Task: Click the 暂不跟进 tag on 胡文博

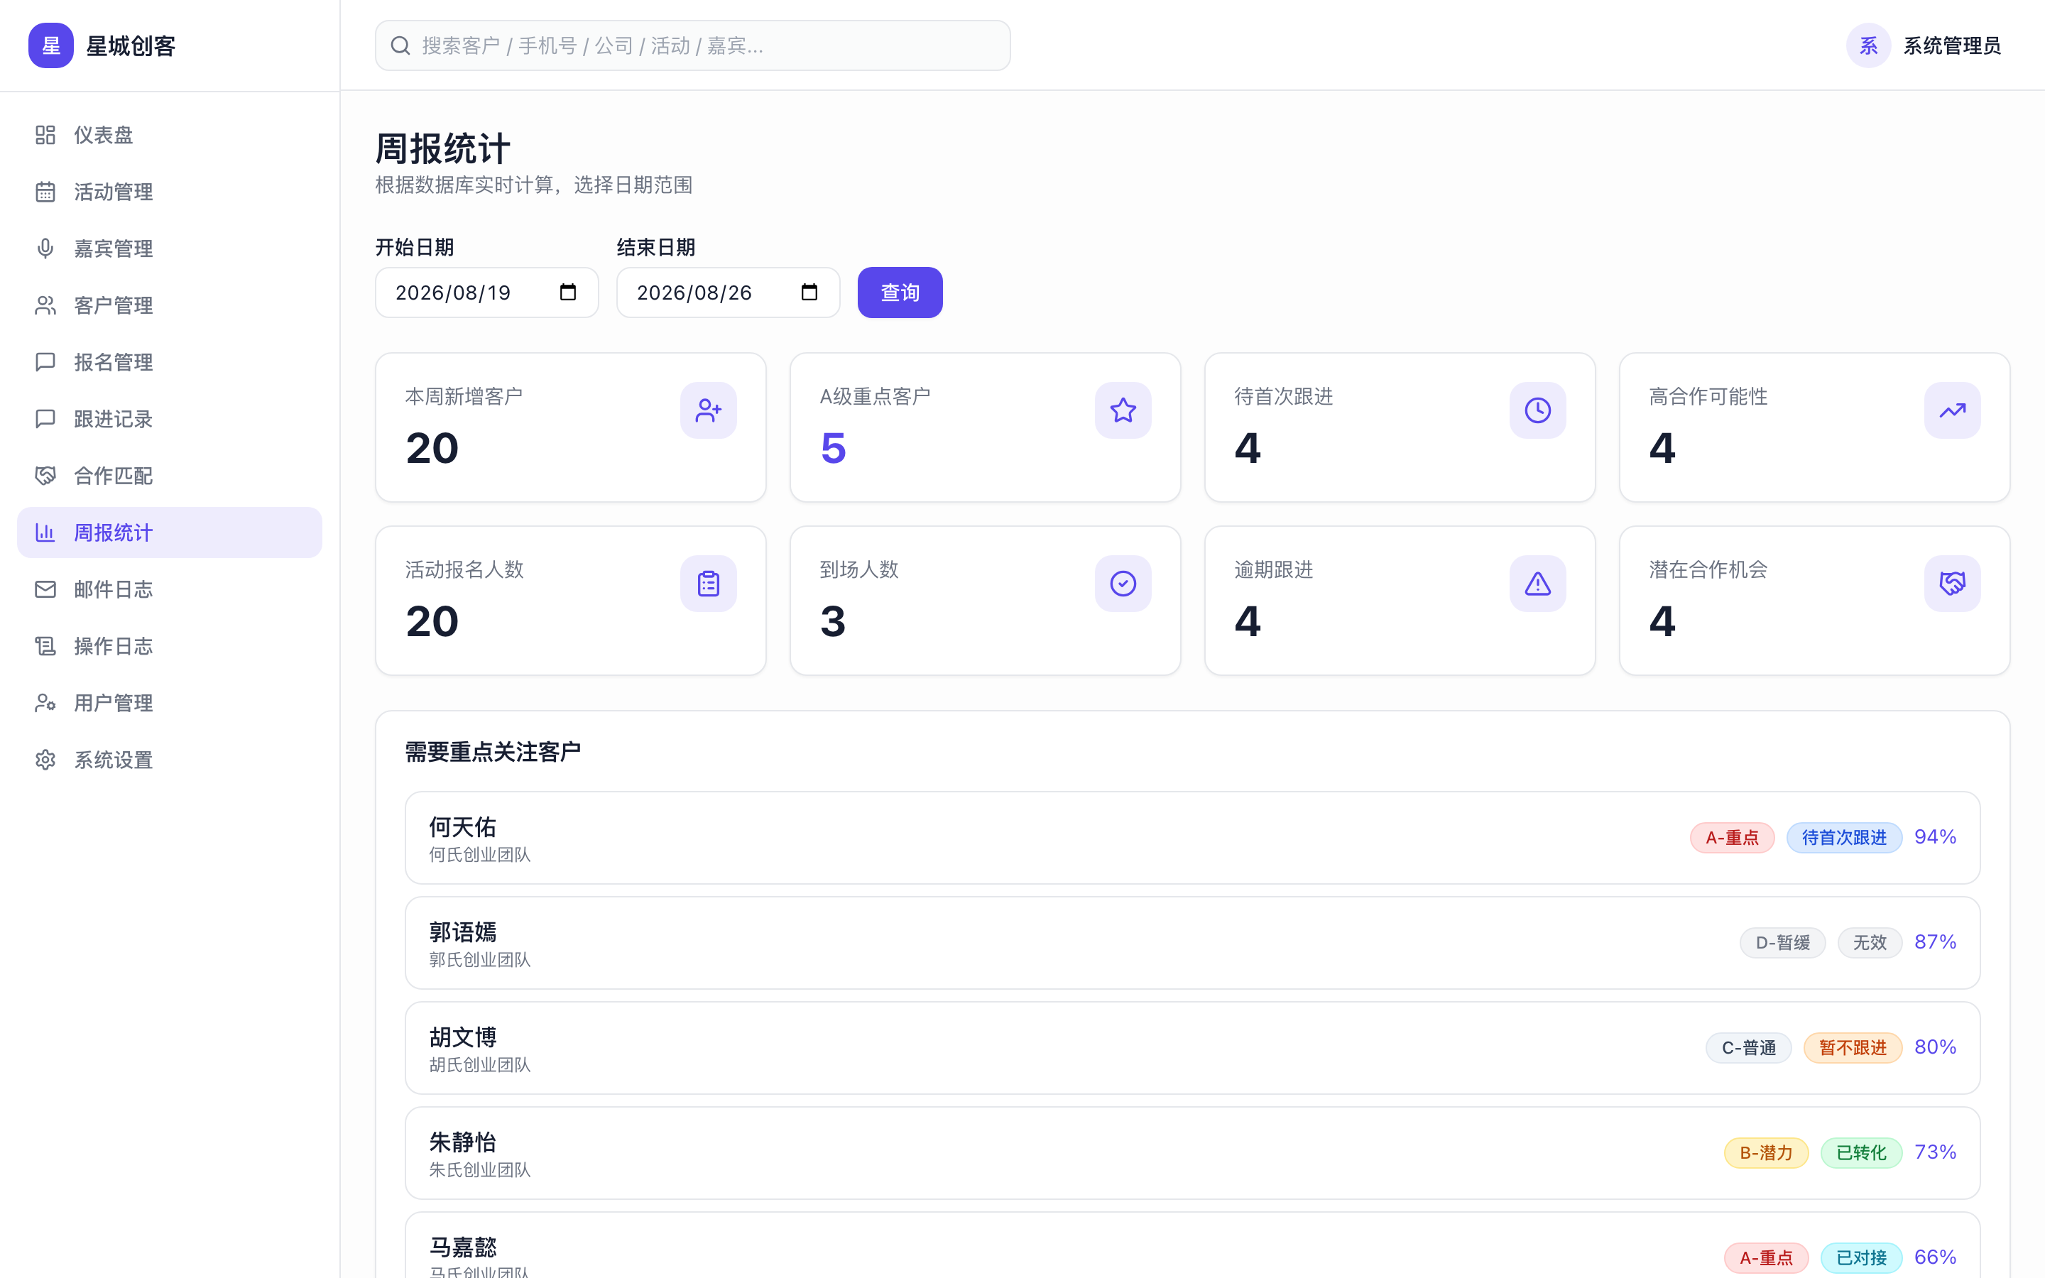Action: pyautogui.click(x=1853, y=1048)
